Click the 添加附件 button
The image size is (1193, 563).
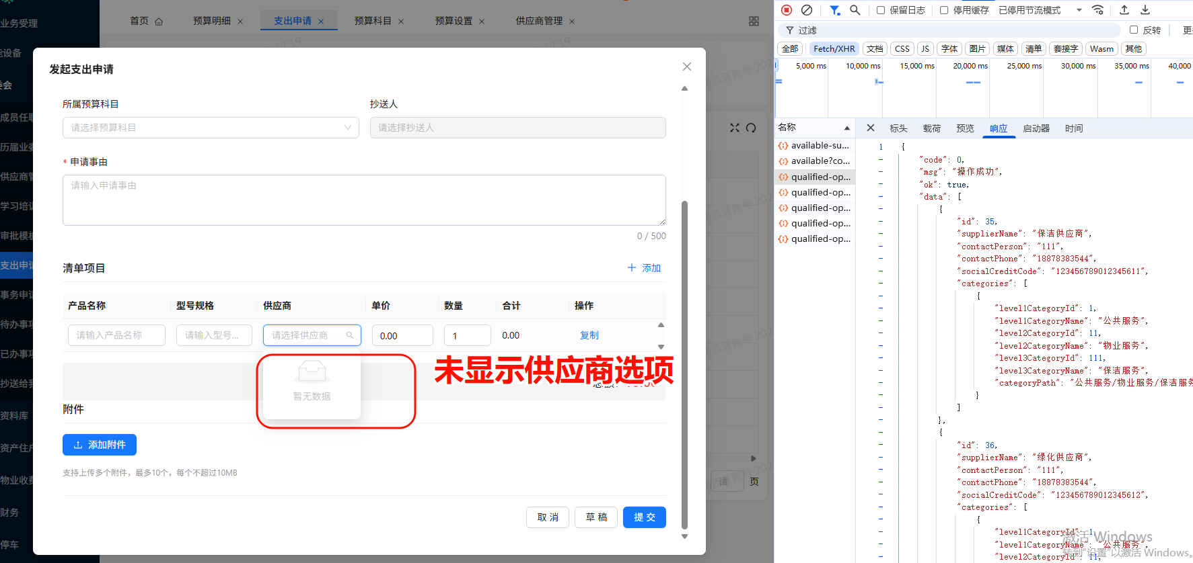100,445
